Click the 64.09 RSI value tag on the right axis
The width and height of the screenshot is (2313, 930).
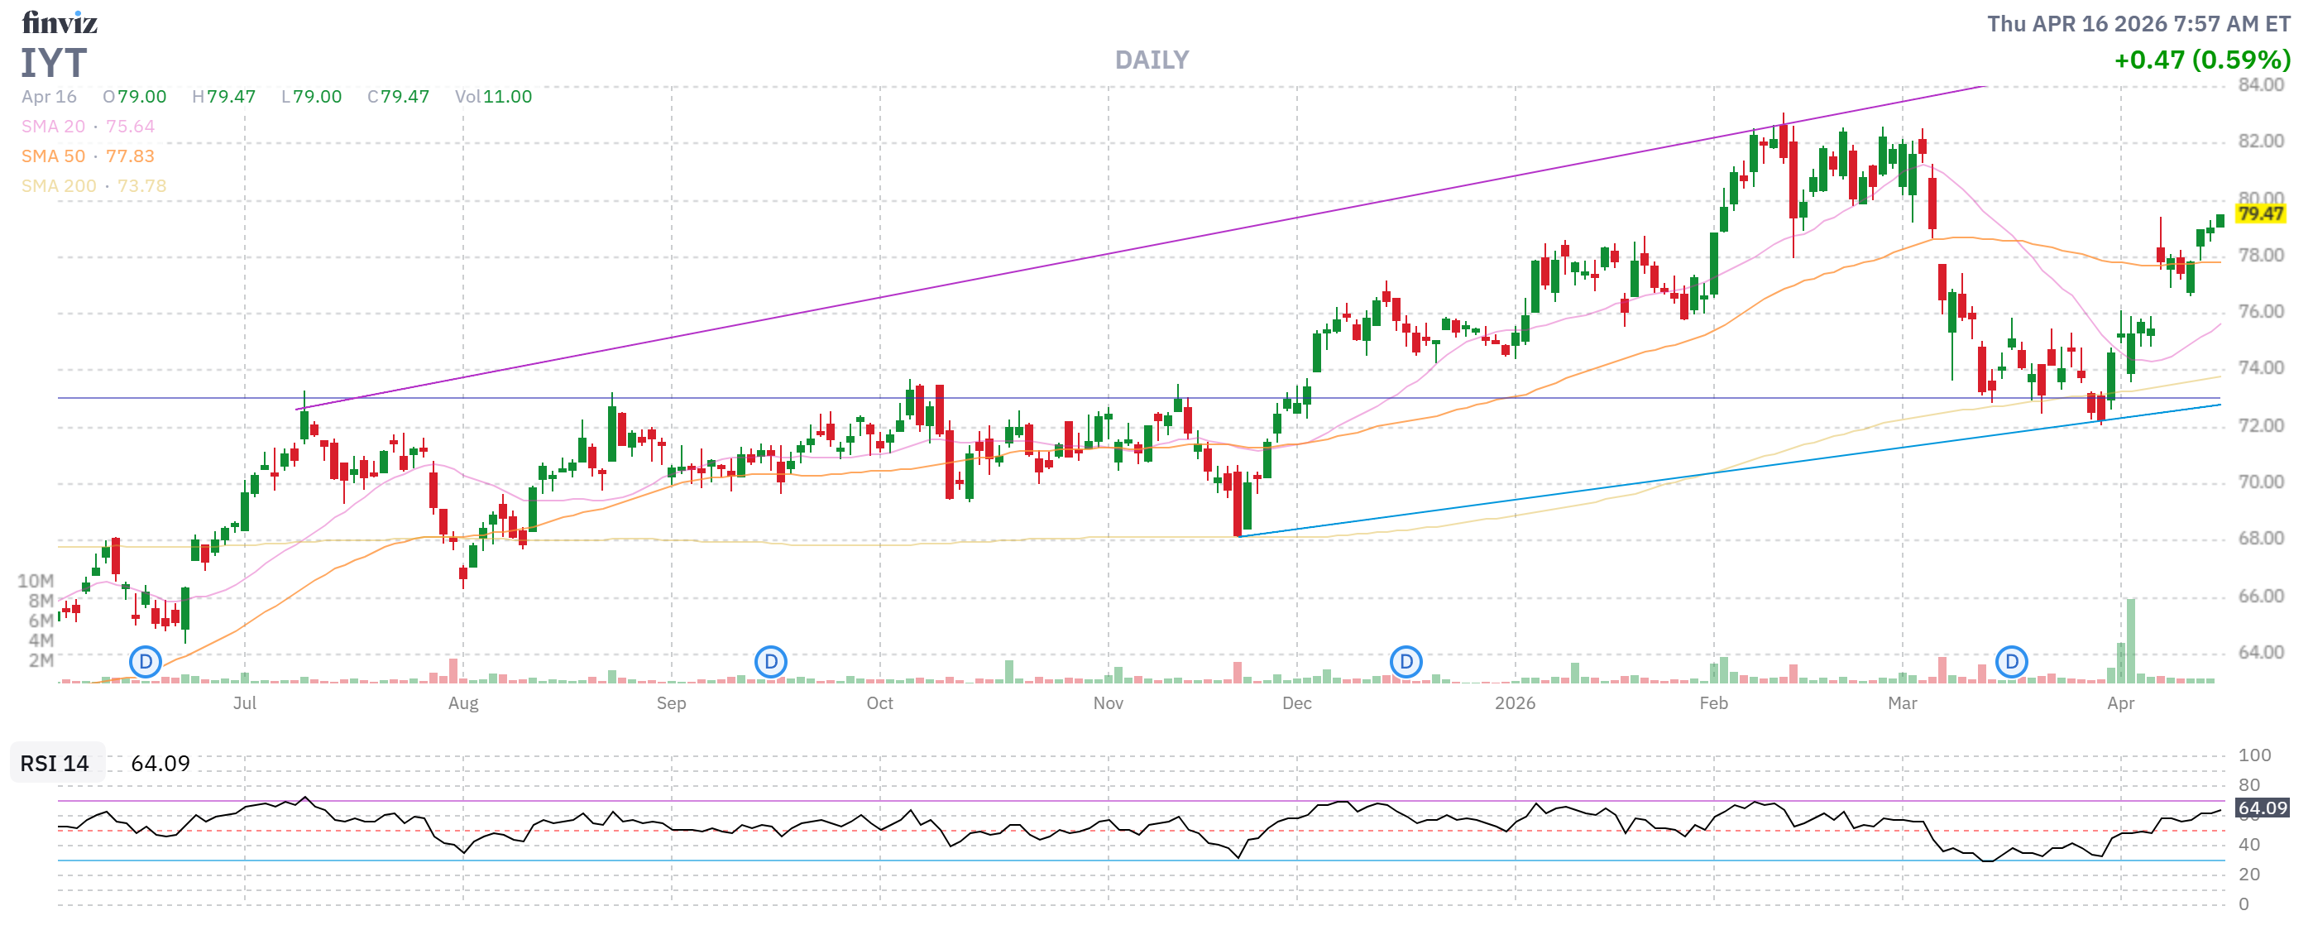tap(2262, 808)
